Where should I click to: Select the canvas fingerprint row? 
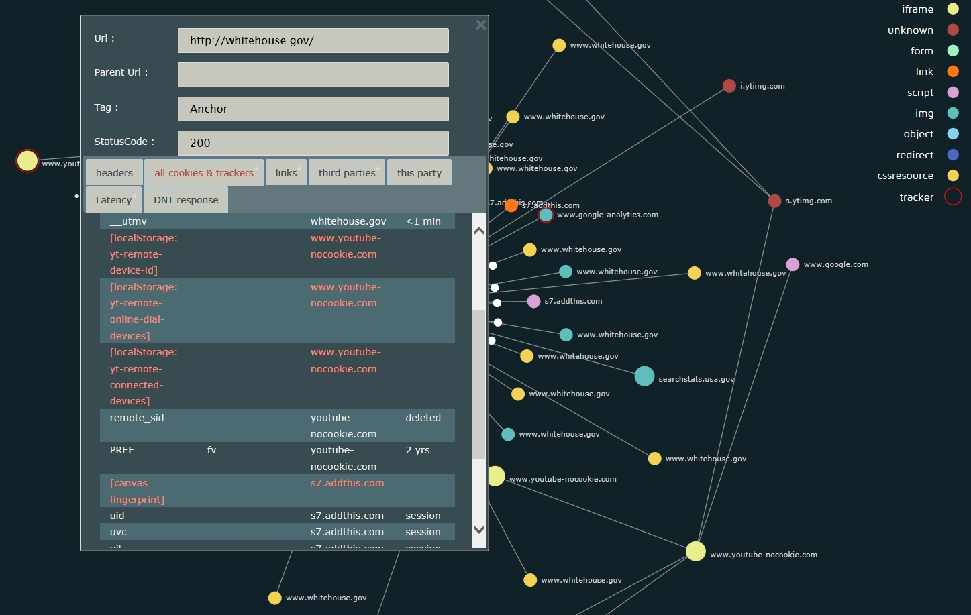(276, 491)
